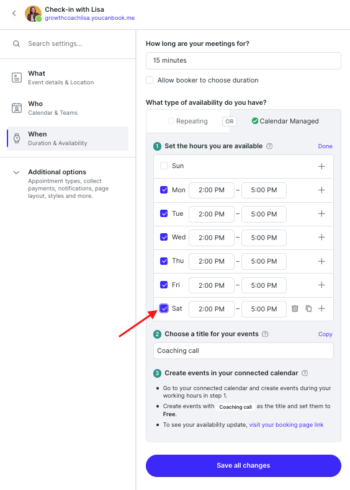
Task: Add another time range for Wednesday
Action: 321,238
